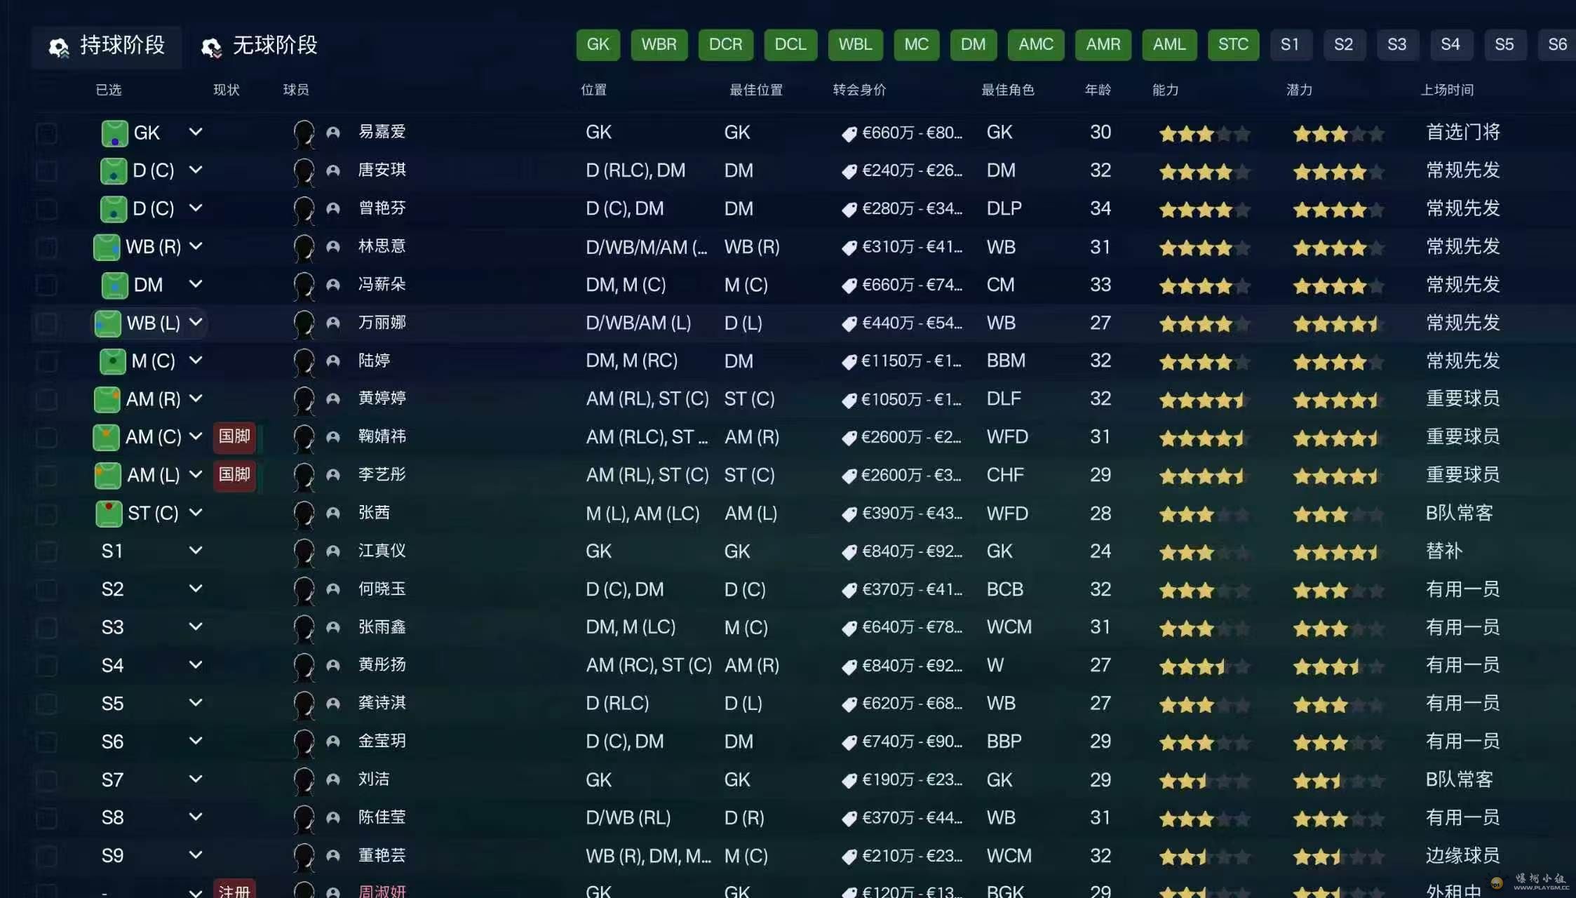The image size is (1576, 898).
Task: Switch to the 持球阶段 tab
Action: click(x=107, y=46)
